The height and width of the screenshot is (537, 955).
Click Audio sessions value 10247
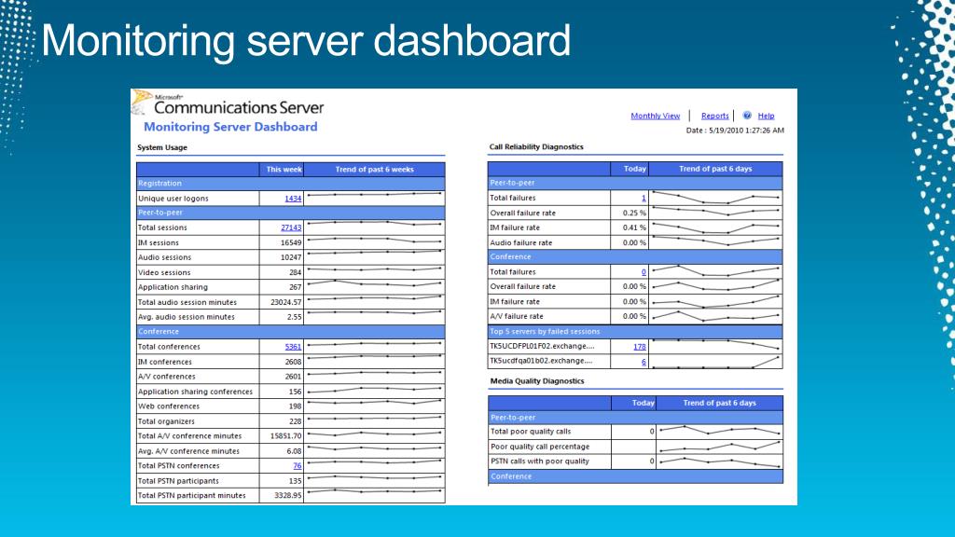(291, 257)
